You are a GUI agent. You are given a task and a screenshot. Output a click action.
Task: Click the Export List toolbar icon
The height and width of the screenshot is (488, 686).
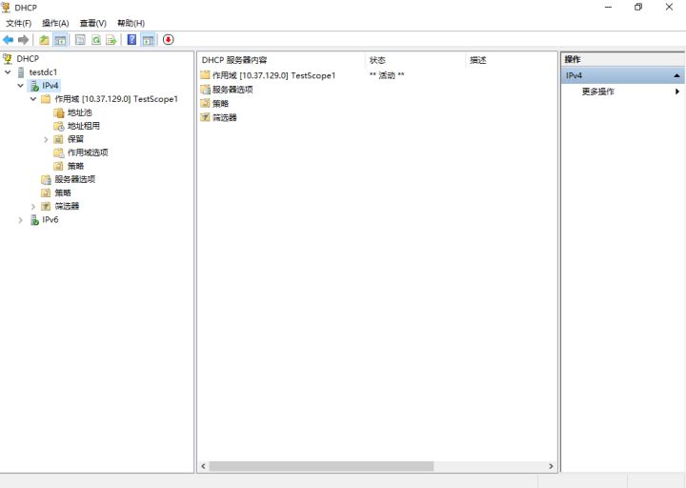pyautogui.click(x=111, y=40)
